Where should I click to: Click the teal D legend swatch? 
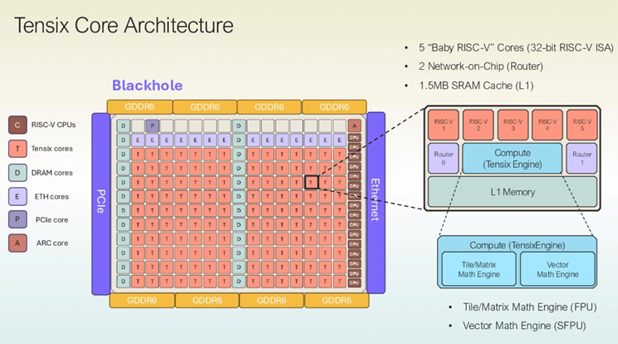17,173
